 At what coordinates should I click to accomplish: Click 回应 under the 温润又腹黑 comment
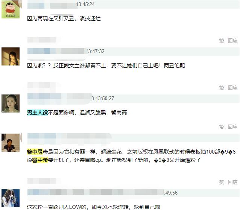click(232, 127)
